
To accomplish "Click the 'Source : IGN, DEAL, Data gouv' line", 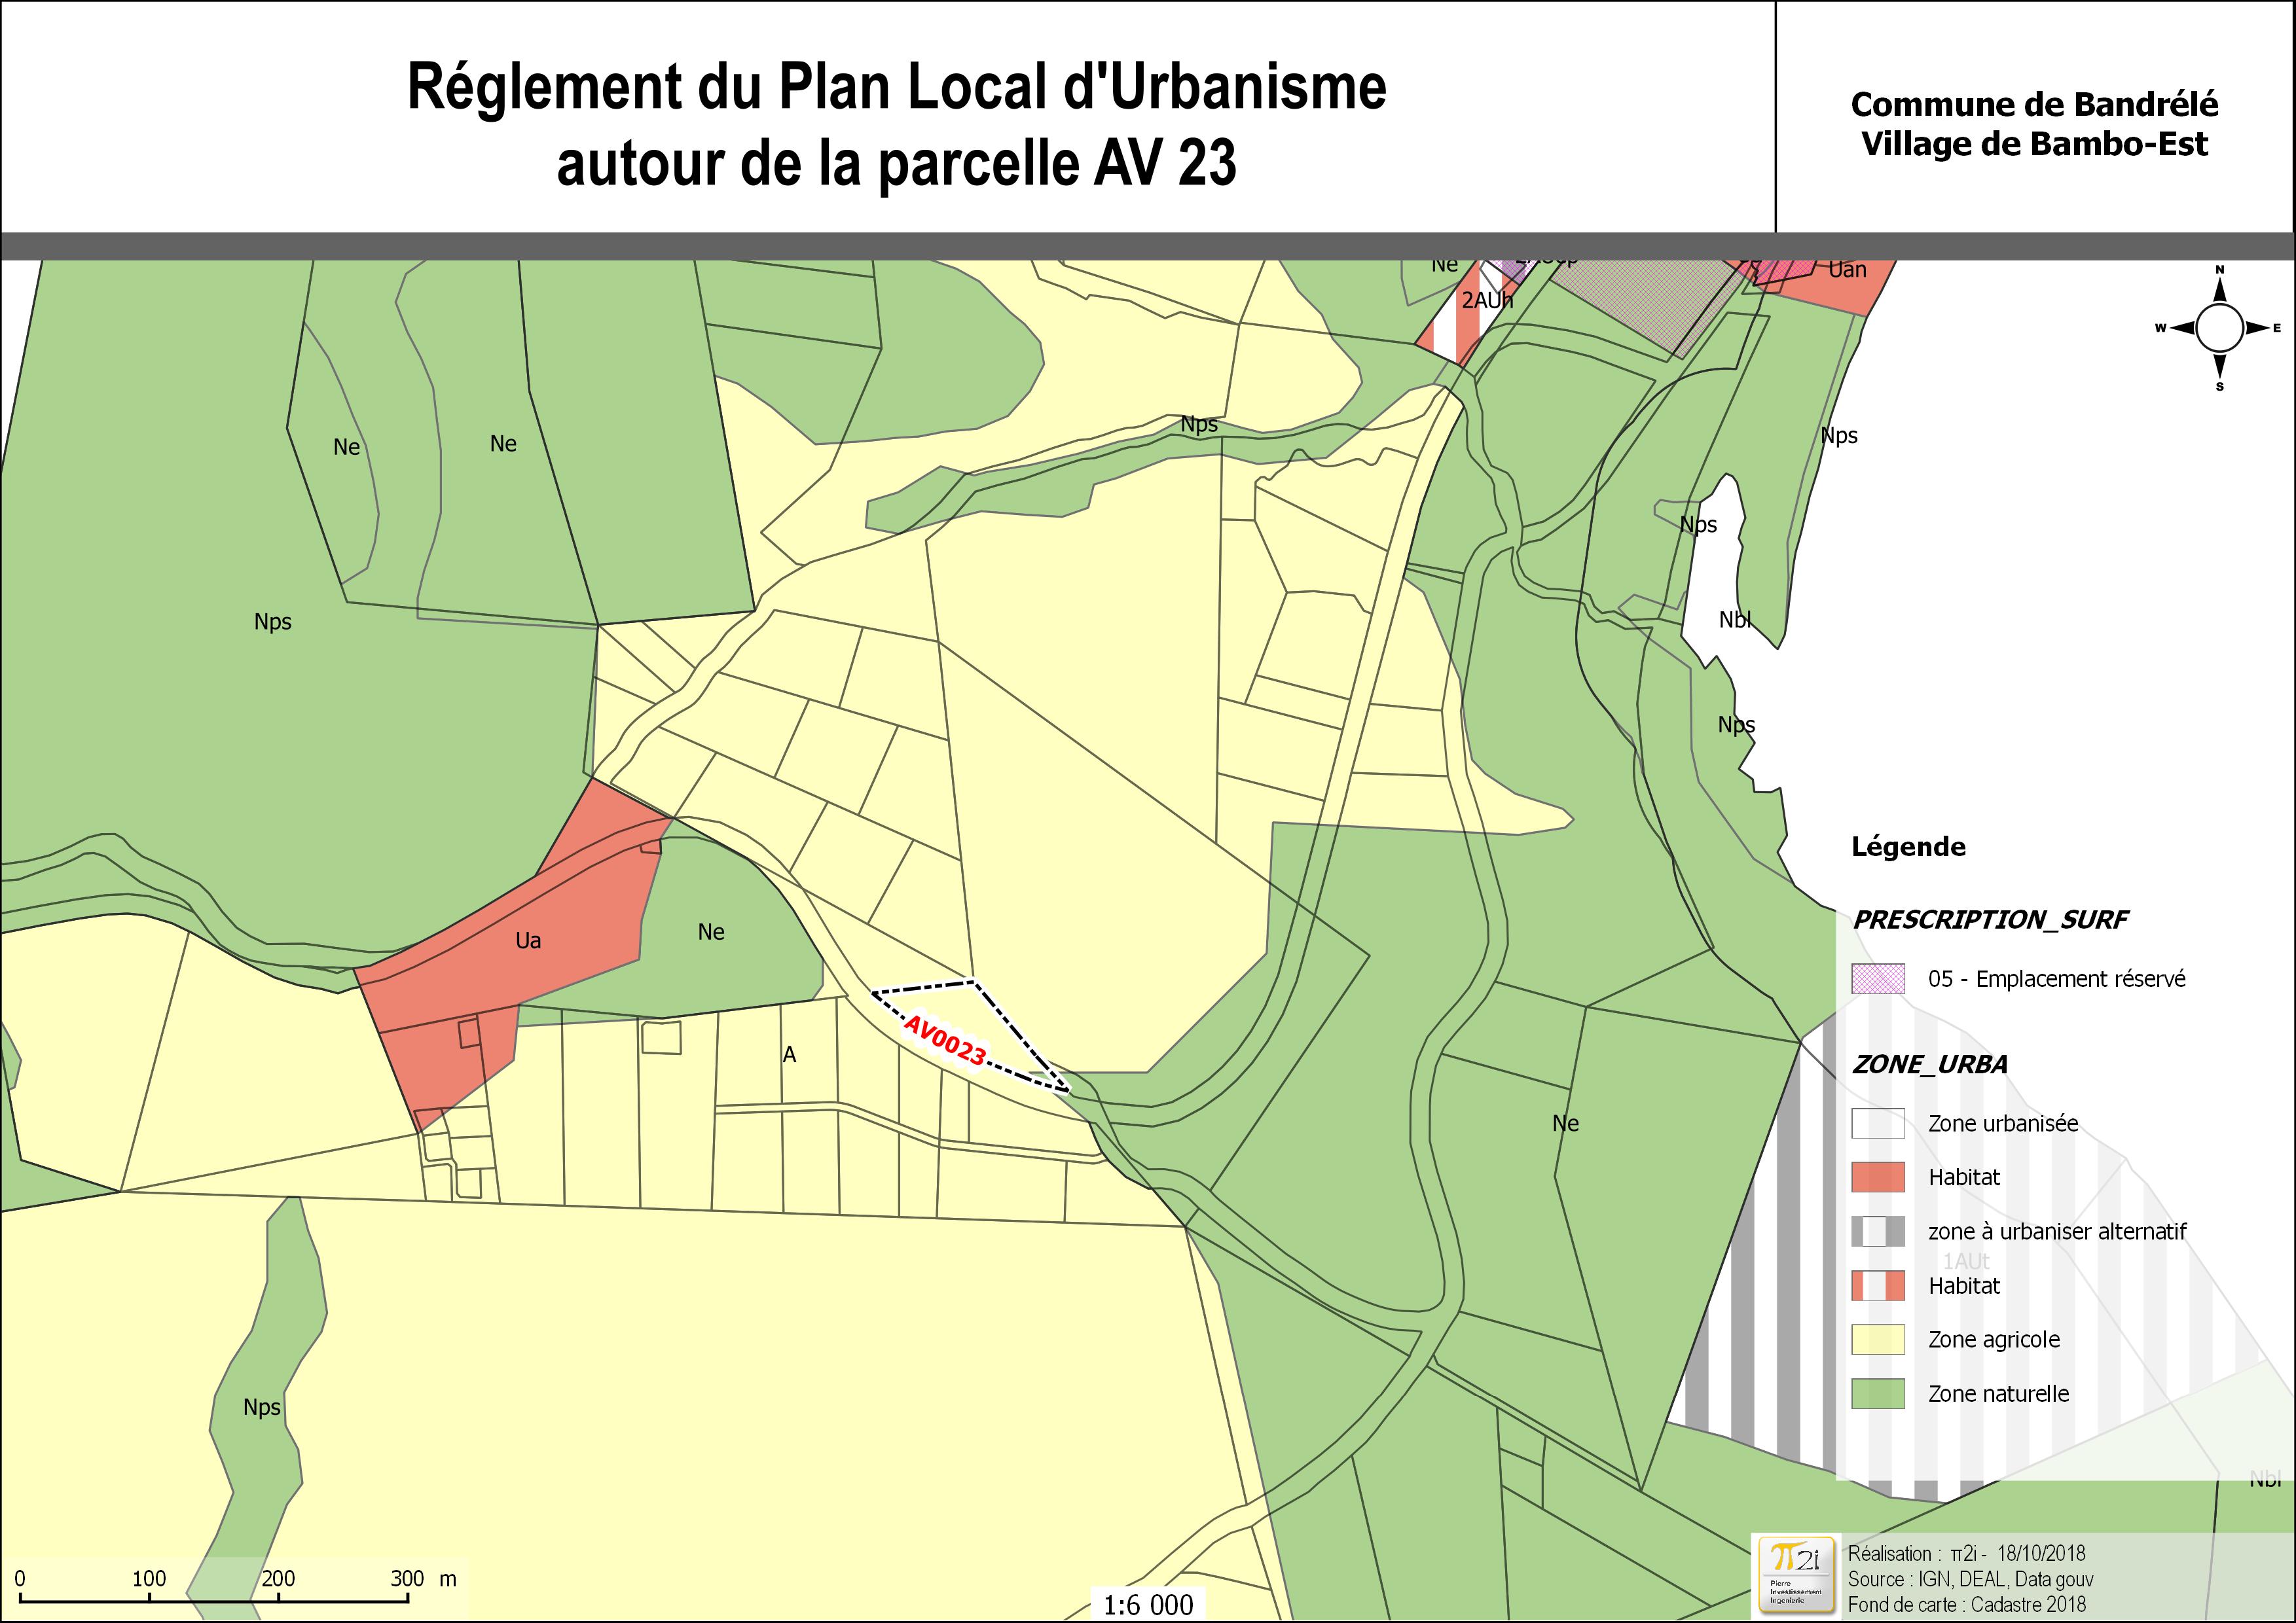I will 1970,1579.
